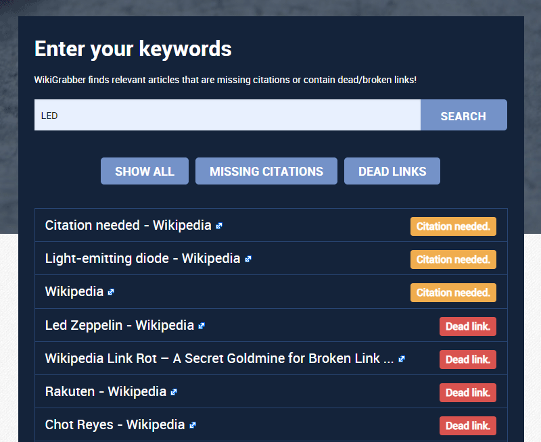The image size is (541, 442).
Task: Click external link icon beside Rakuten - Wikipedia
Action: point(174,392)
